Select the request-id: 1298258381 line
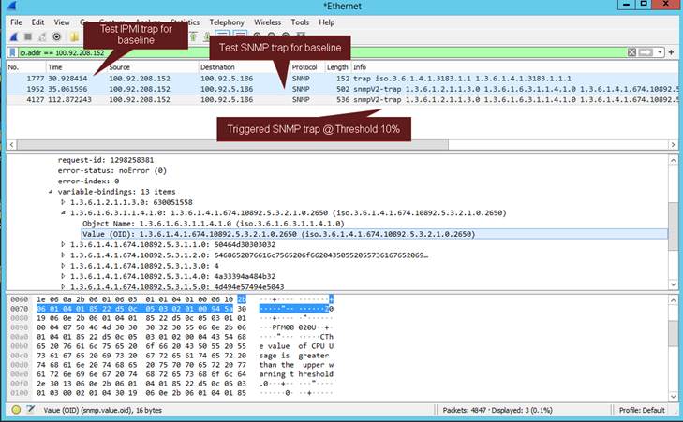The width and height of the screenshot is (683, 422). (x=106, y=160)
